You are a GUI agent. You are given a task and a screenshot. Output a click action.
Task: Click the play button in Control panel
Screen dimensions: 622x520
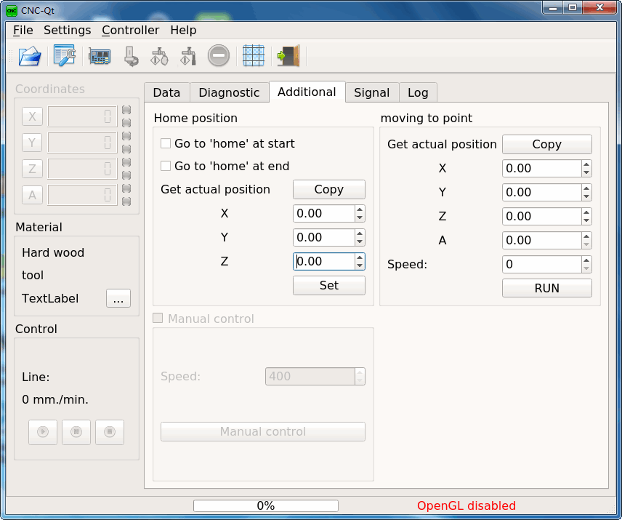click(x=43, y=432)
